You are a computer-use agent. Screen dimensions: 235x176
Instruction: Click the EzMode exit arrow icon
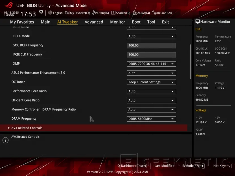pos(202,166)
